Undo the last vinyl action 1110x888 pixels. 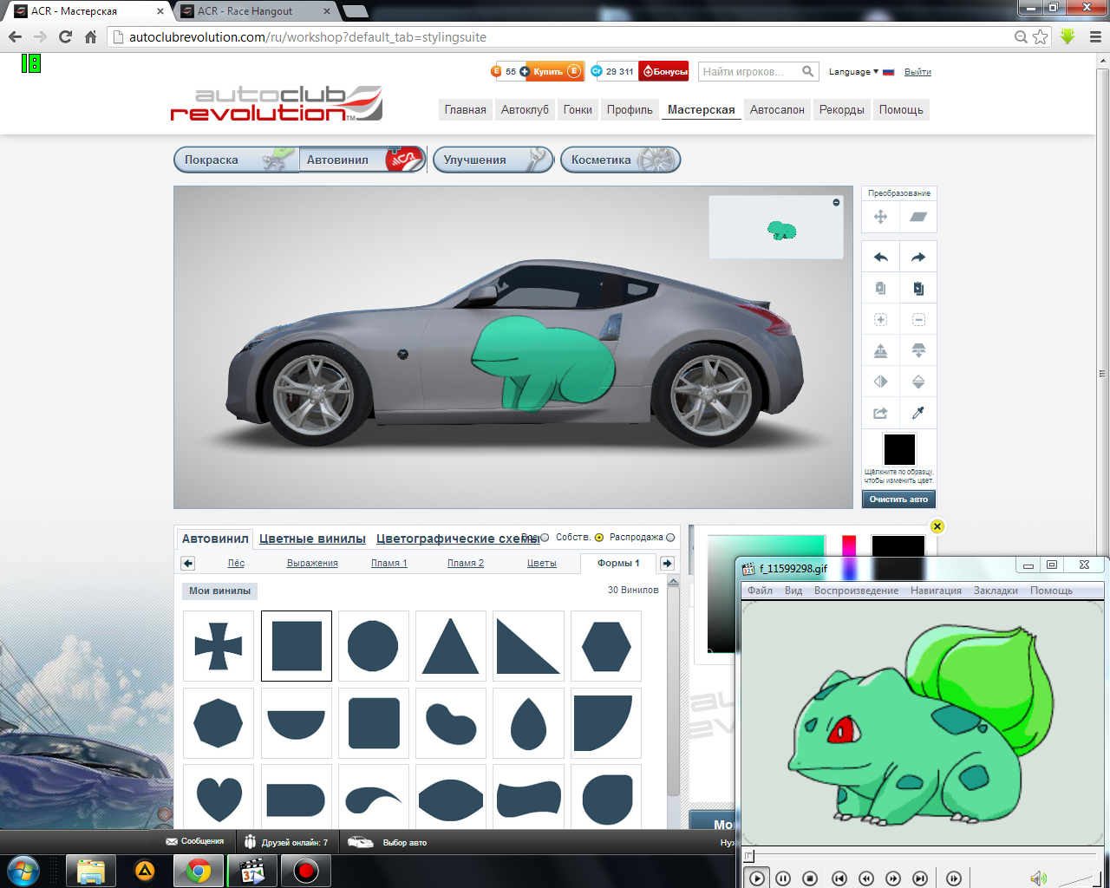coord(880,257)
